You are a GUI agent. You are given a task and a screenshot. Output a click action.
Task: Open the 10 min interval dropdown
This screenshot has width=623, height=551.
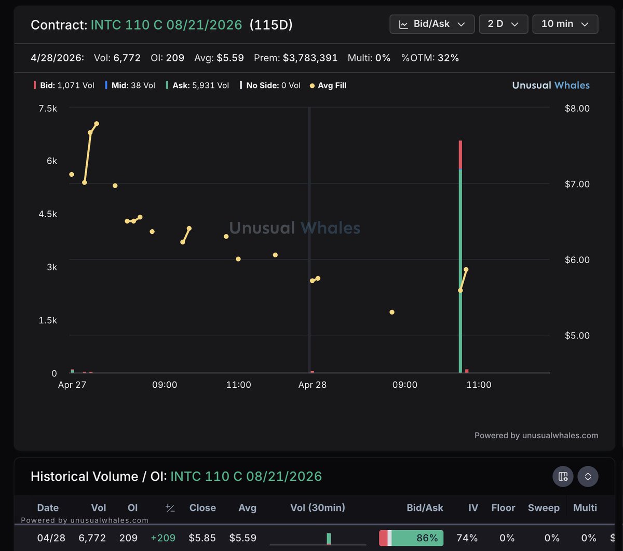tap(565, 24)
